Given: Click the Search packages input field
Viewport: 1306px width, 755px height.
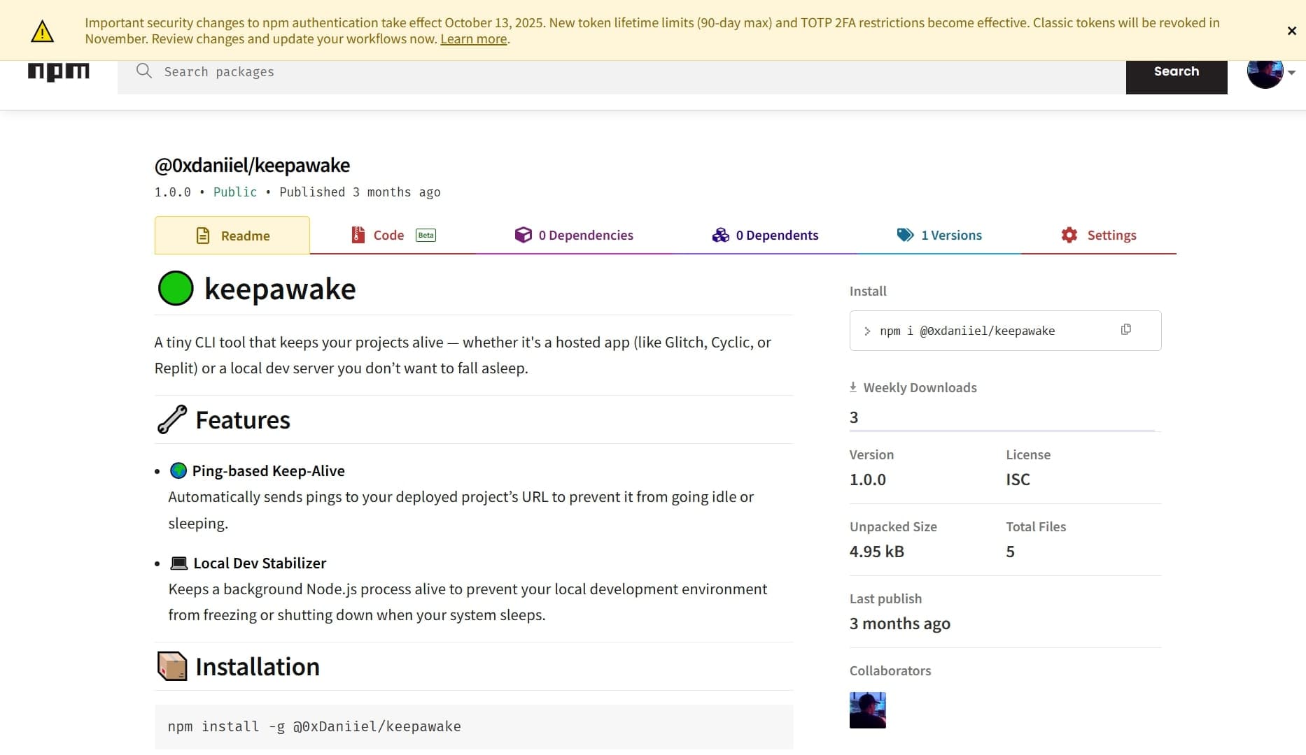Looking at the screenshot, I should 490,71.
